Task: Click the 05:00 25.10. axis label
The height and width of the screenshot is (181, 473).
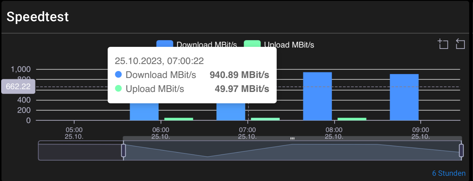Action: pyautogui.click(x=74, y=133)
